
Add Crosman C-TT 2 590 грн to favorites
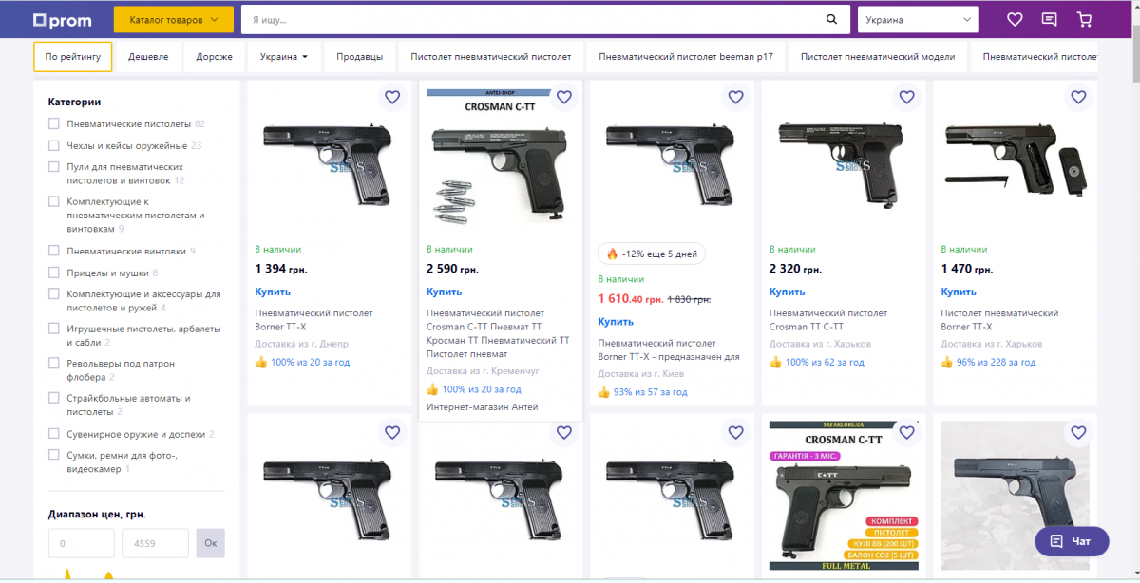click(563, 97)
